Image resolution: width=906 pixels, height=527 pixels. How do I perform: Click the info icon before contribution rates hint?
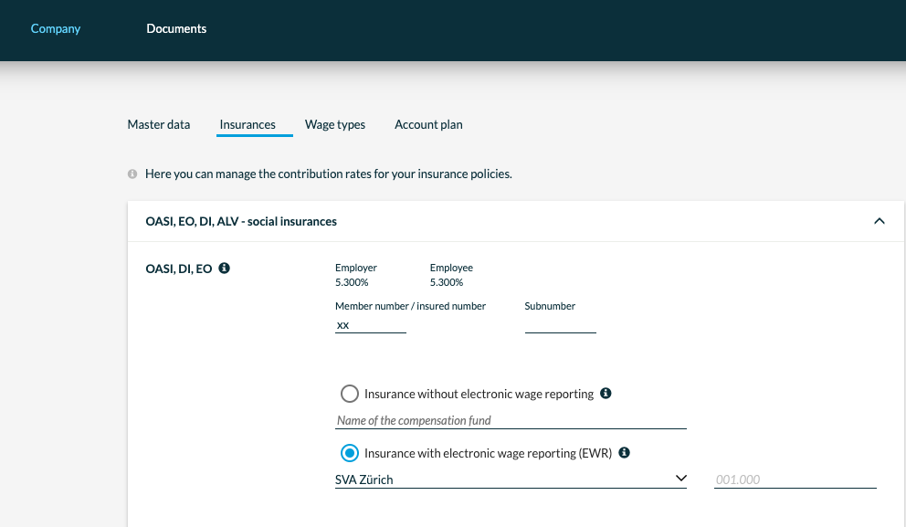point(132,174)
